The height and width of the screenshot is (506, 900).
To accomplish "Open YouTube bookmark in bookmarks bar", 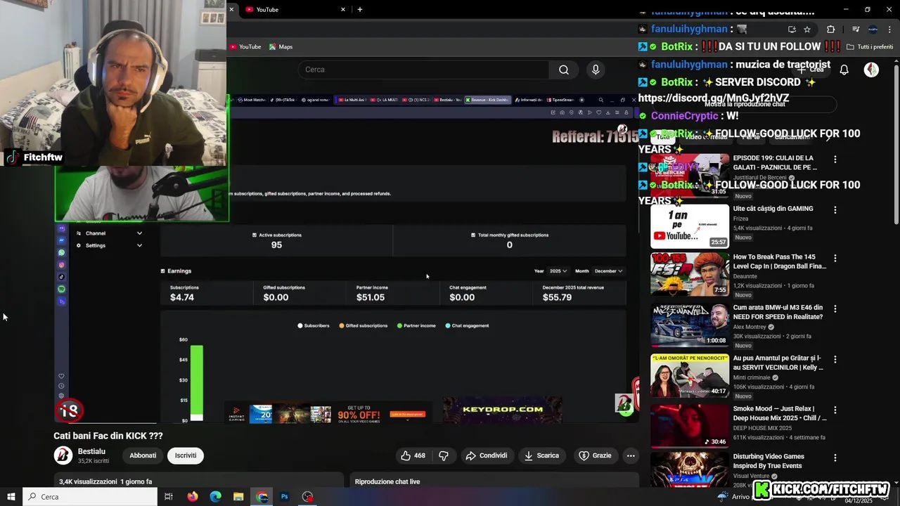I will click(x=245, y=47).
